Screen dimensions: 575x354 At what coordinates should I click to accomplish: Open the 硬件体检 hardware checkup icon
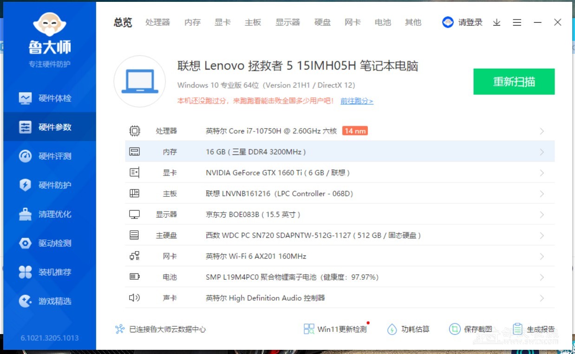point(25,98)
